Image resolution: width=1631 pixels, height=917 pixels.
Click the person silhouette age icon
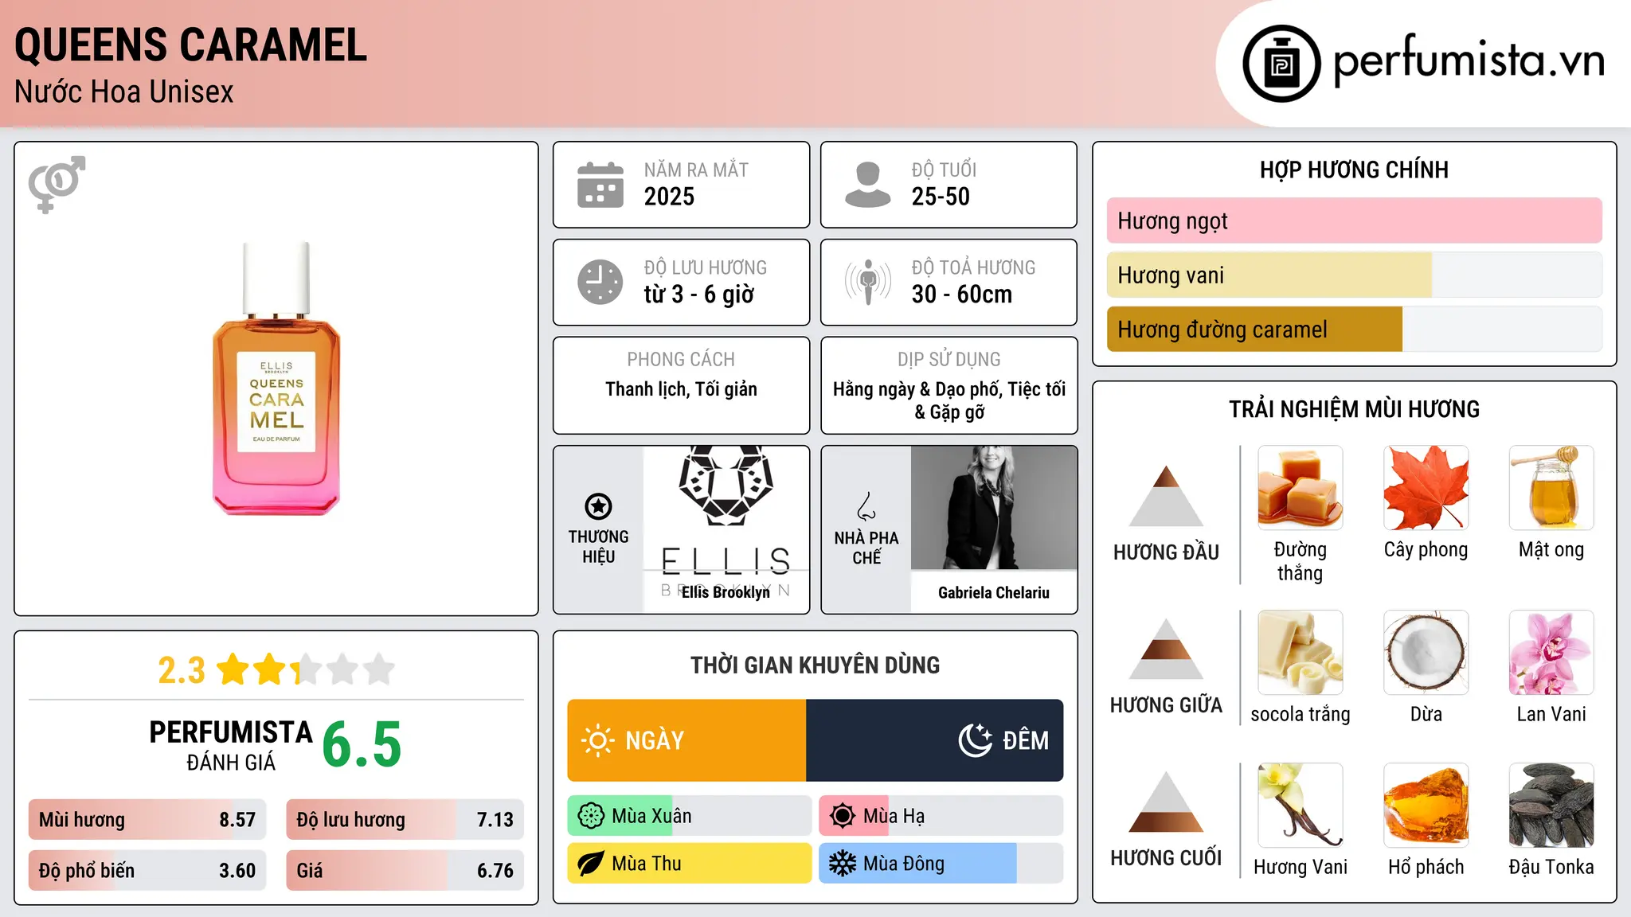click(x=868, y=185)
